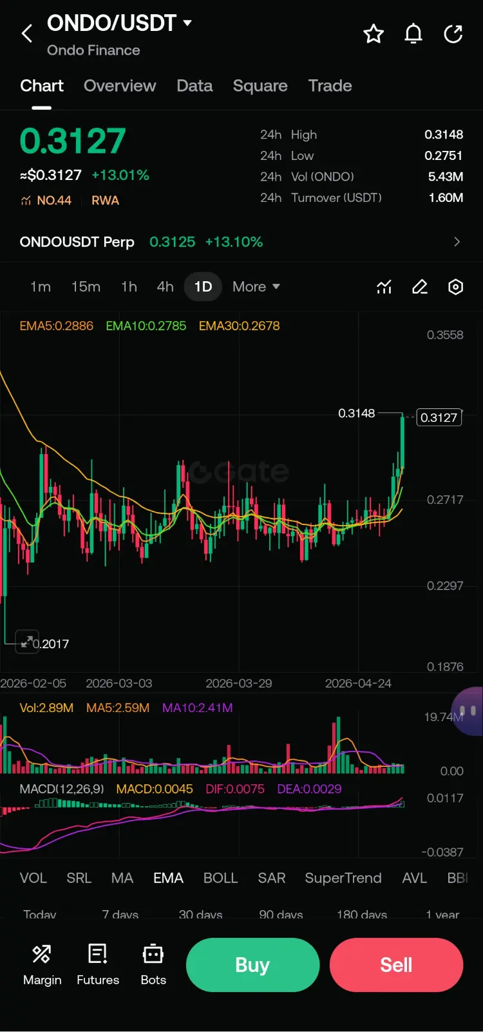Add ONDO/USDT to favorites star
Viewport: 483px width, 1032px height.
pyautogui.click(x=374, y=34)
